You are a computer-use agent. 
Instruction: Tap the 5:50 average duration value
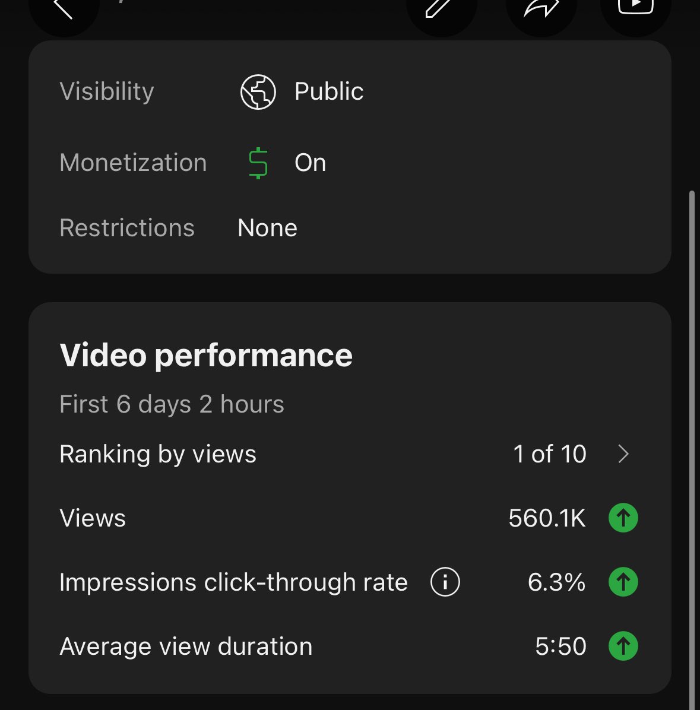pyautogui.click(x=560, y=646)
